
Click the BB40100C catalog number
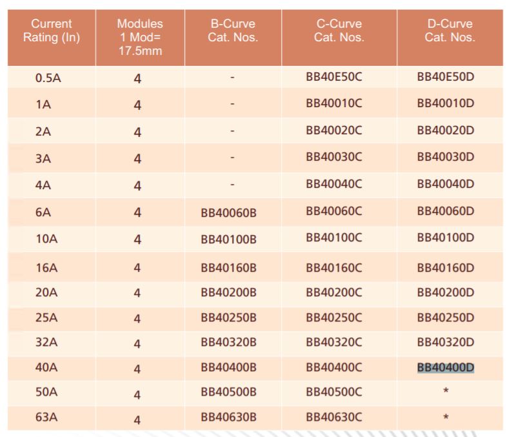click(334, 237)
